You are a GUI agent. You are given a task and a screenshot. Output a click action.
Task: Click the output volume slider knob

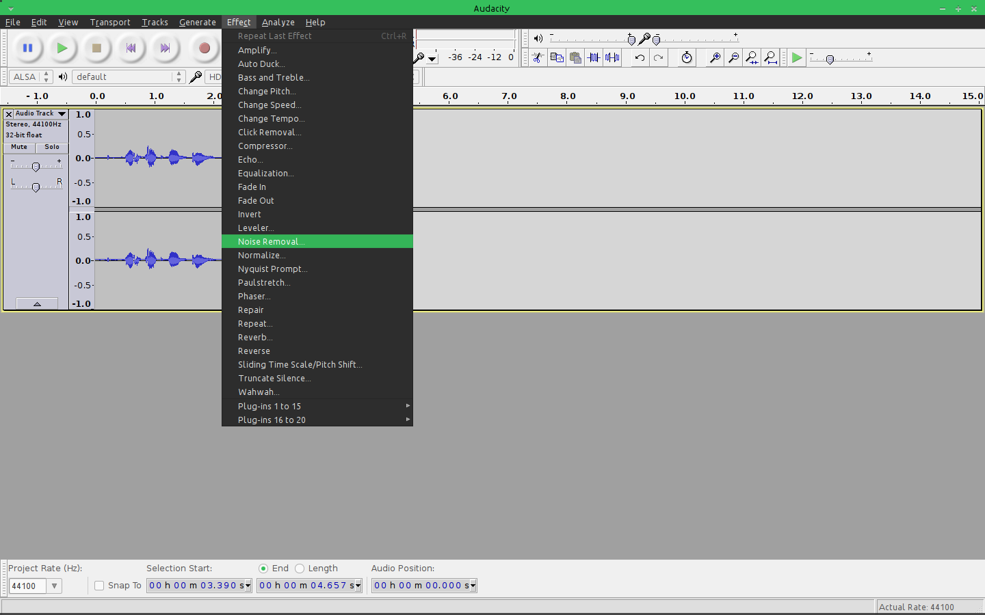pos(631,40)
